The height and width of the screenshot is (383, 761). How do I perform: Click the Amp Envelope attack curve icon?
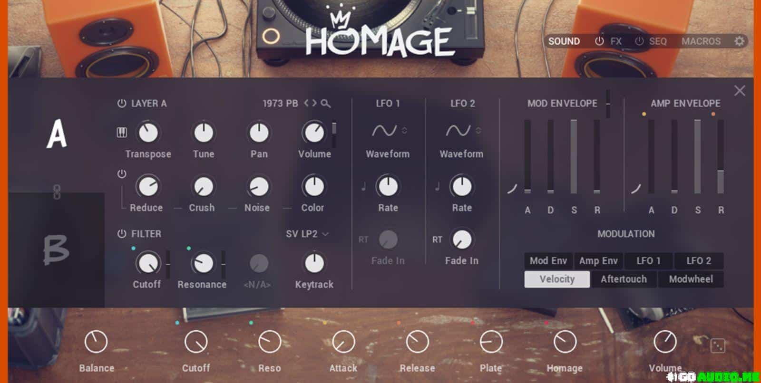tap(636, 189)
